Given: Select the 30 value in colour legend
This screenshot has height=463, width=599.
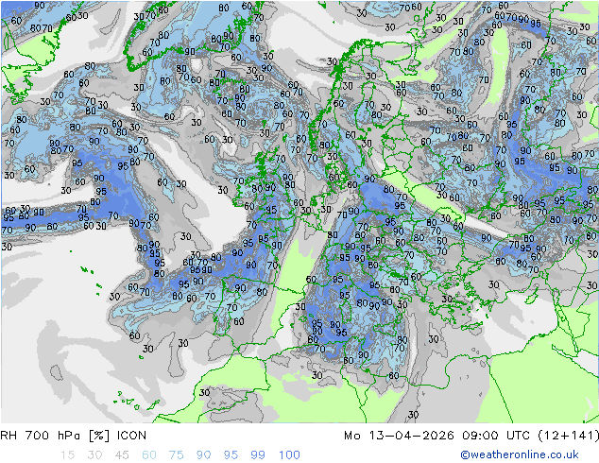Looking at the screenshot, I should click(x=94, y=454).
